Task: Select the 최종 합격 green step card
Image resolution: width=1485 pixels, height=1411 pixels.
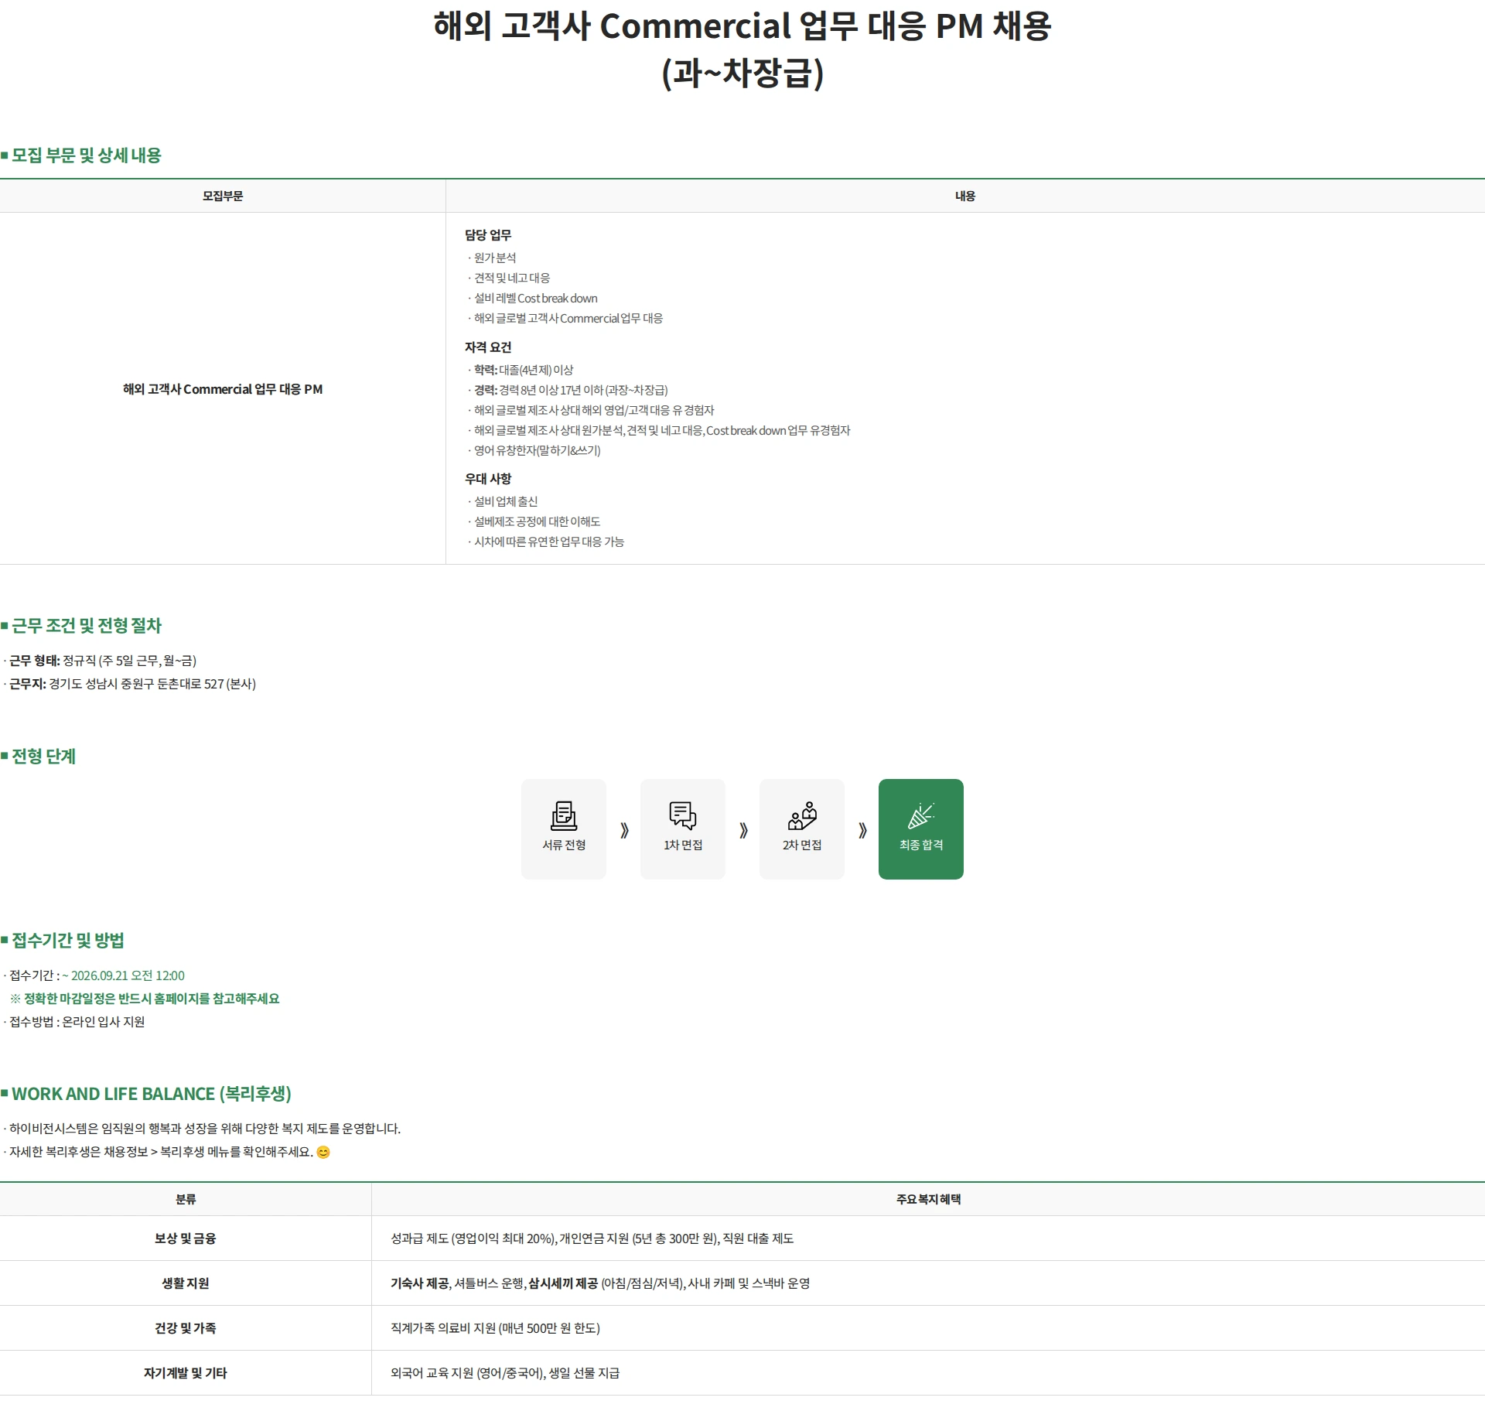Action: pos(920,828)
